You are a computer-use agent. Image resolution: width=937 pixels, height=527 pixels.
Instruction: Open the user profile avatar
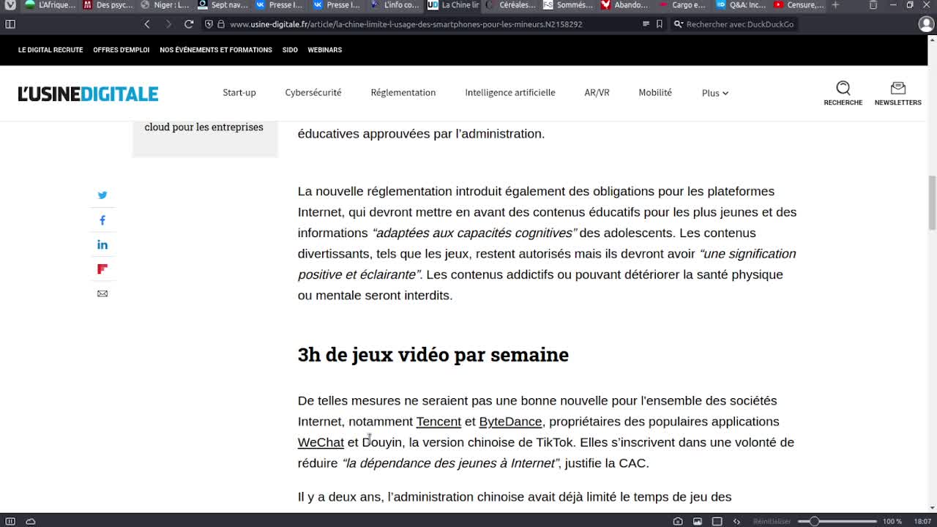[x=926, y=24]
